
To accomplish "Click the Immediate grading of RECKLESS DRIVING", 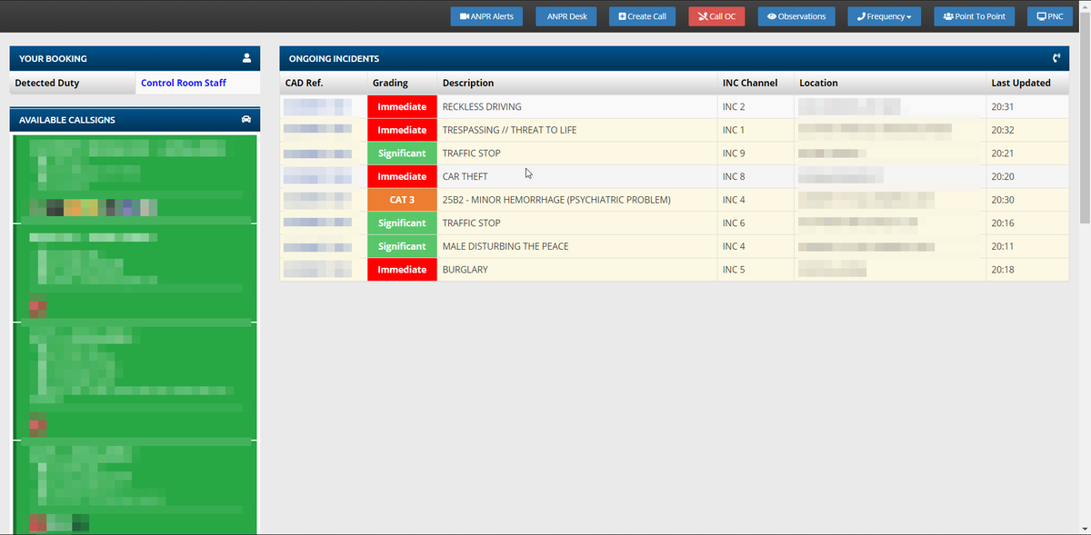I will [x=402, y=106].
